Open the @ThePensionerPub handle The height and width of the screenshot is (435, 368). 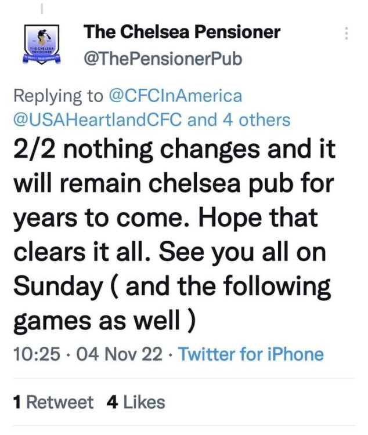point(163,59)
